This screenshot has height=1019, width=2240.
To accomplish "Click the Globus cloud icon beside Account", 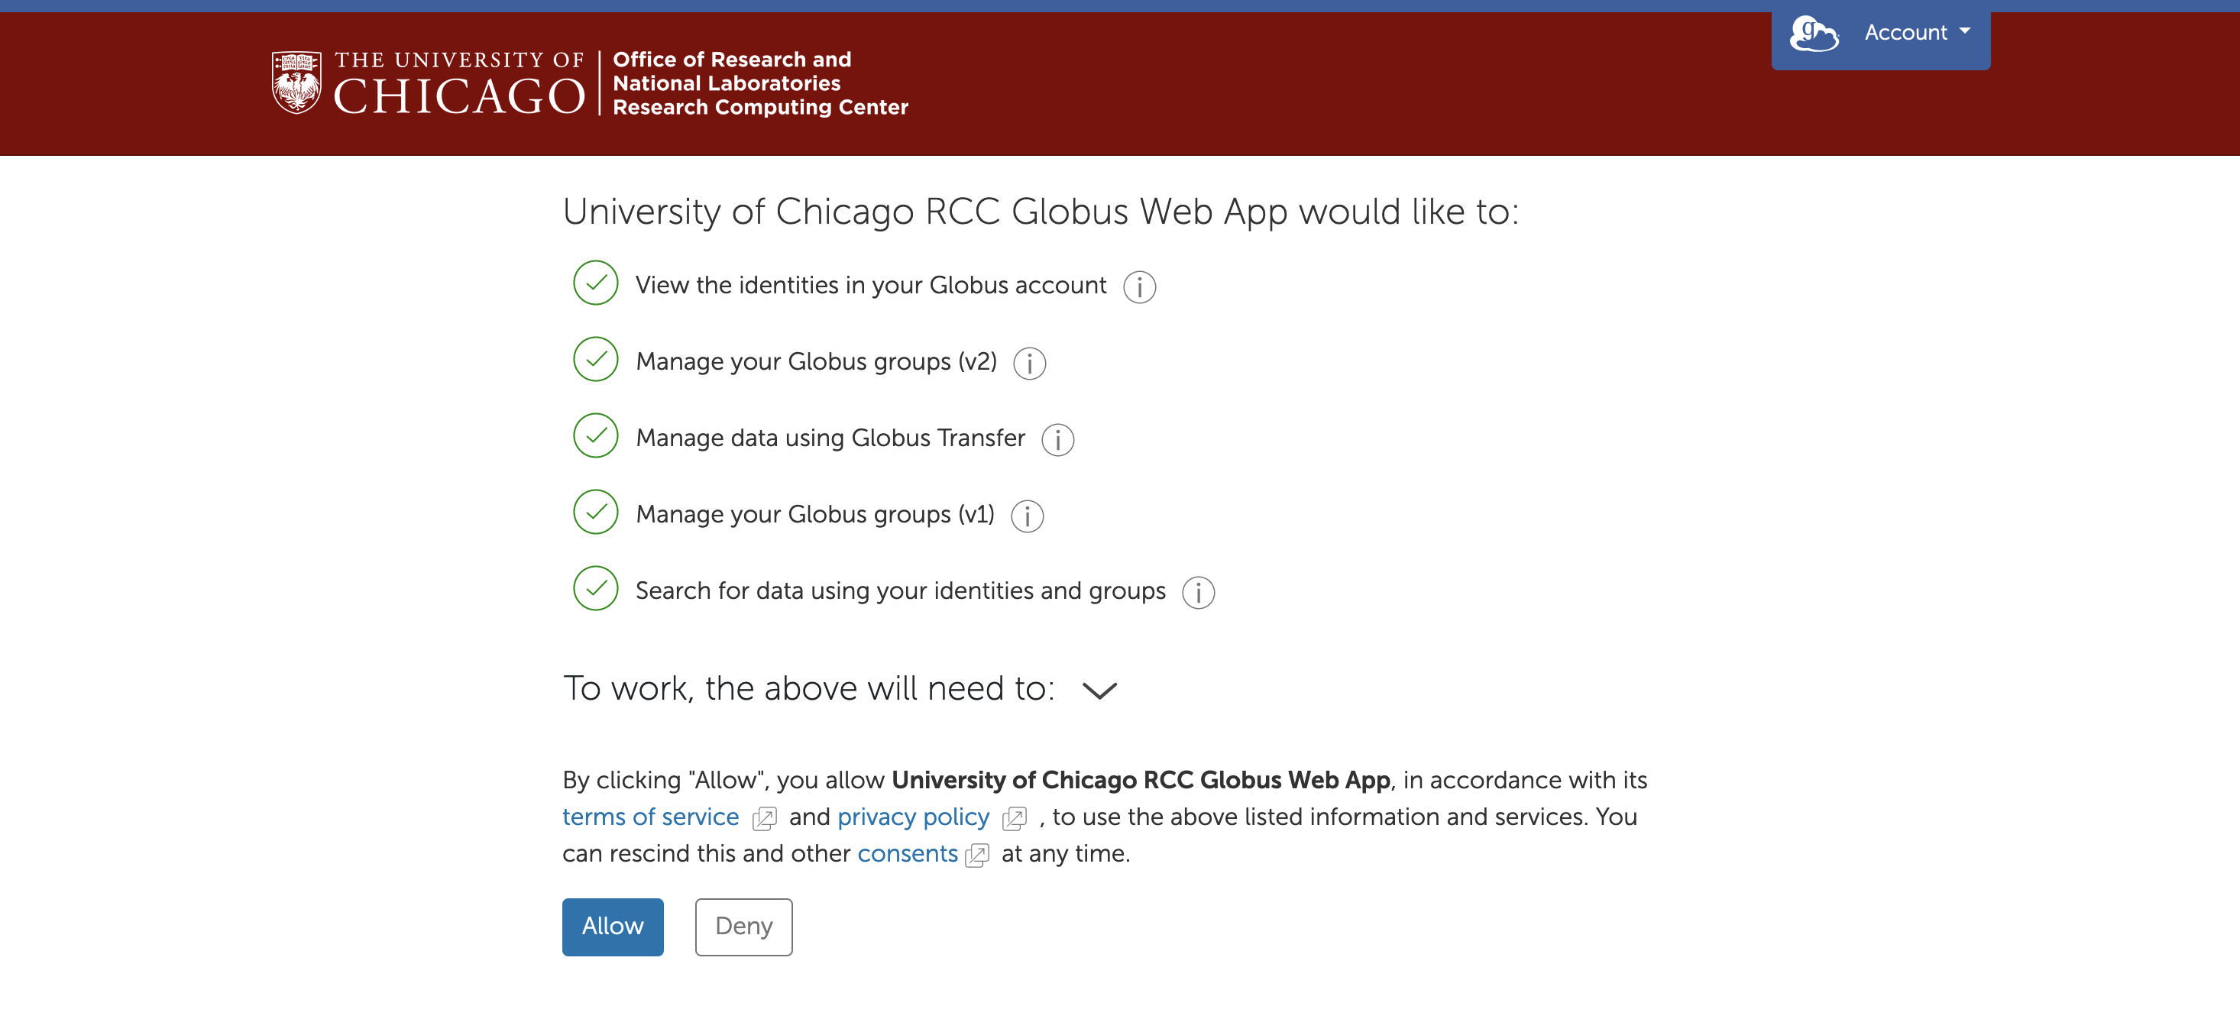I will point(1814,34).
